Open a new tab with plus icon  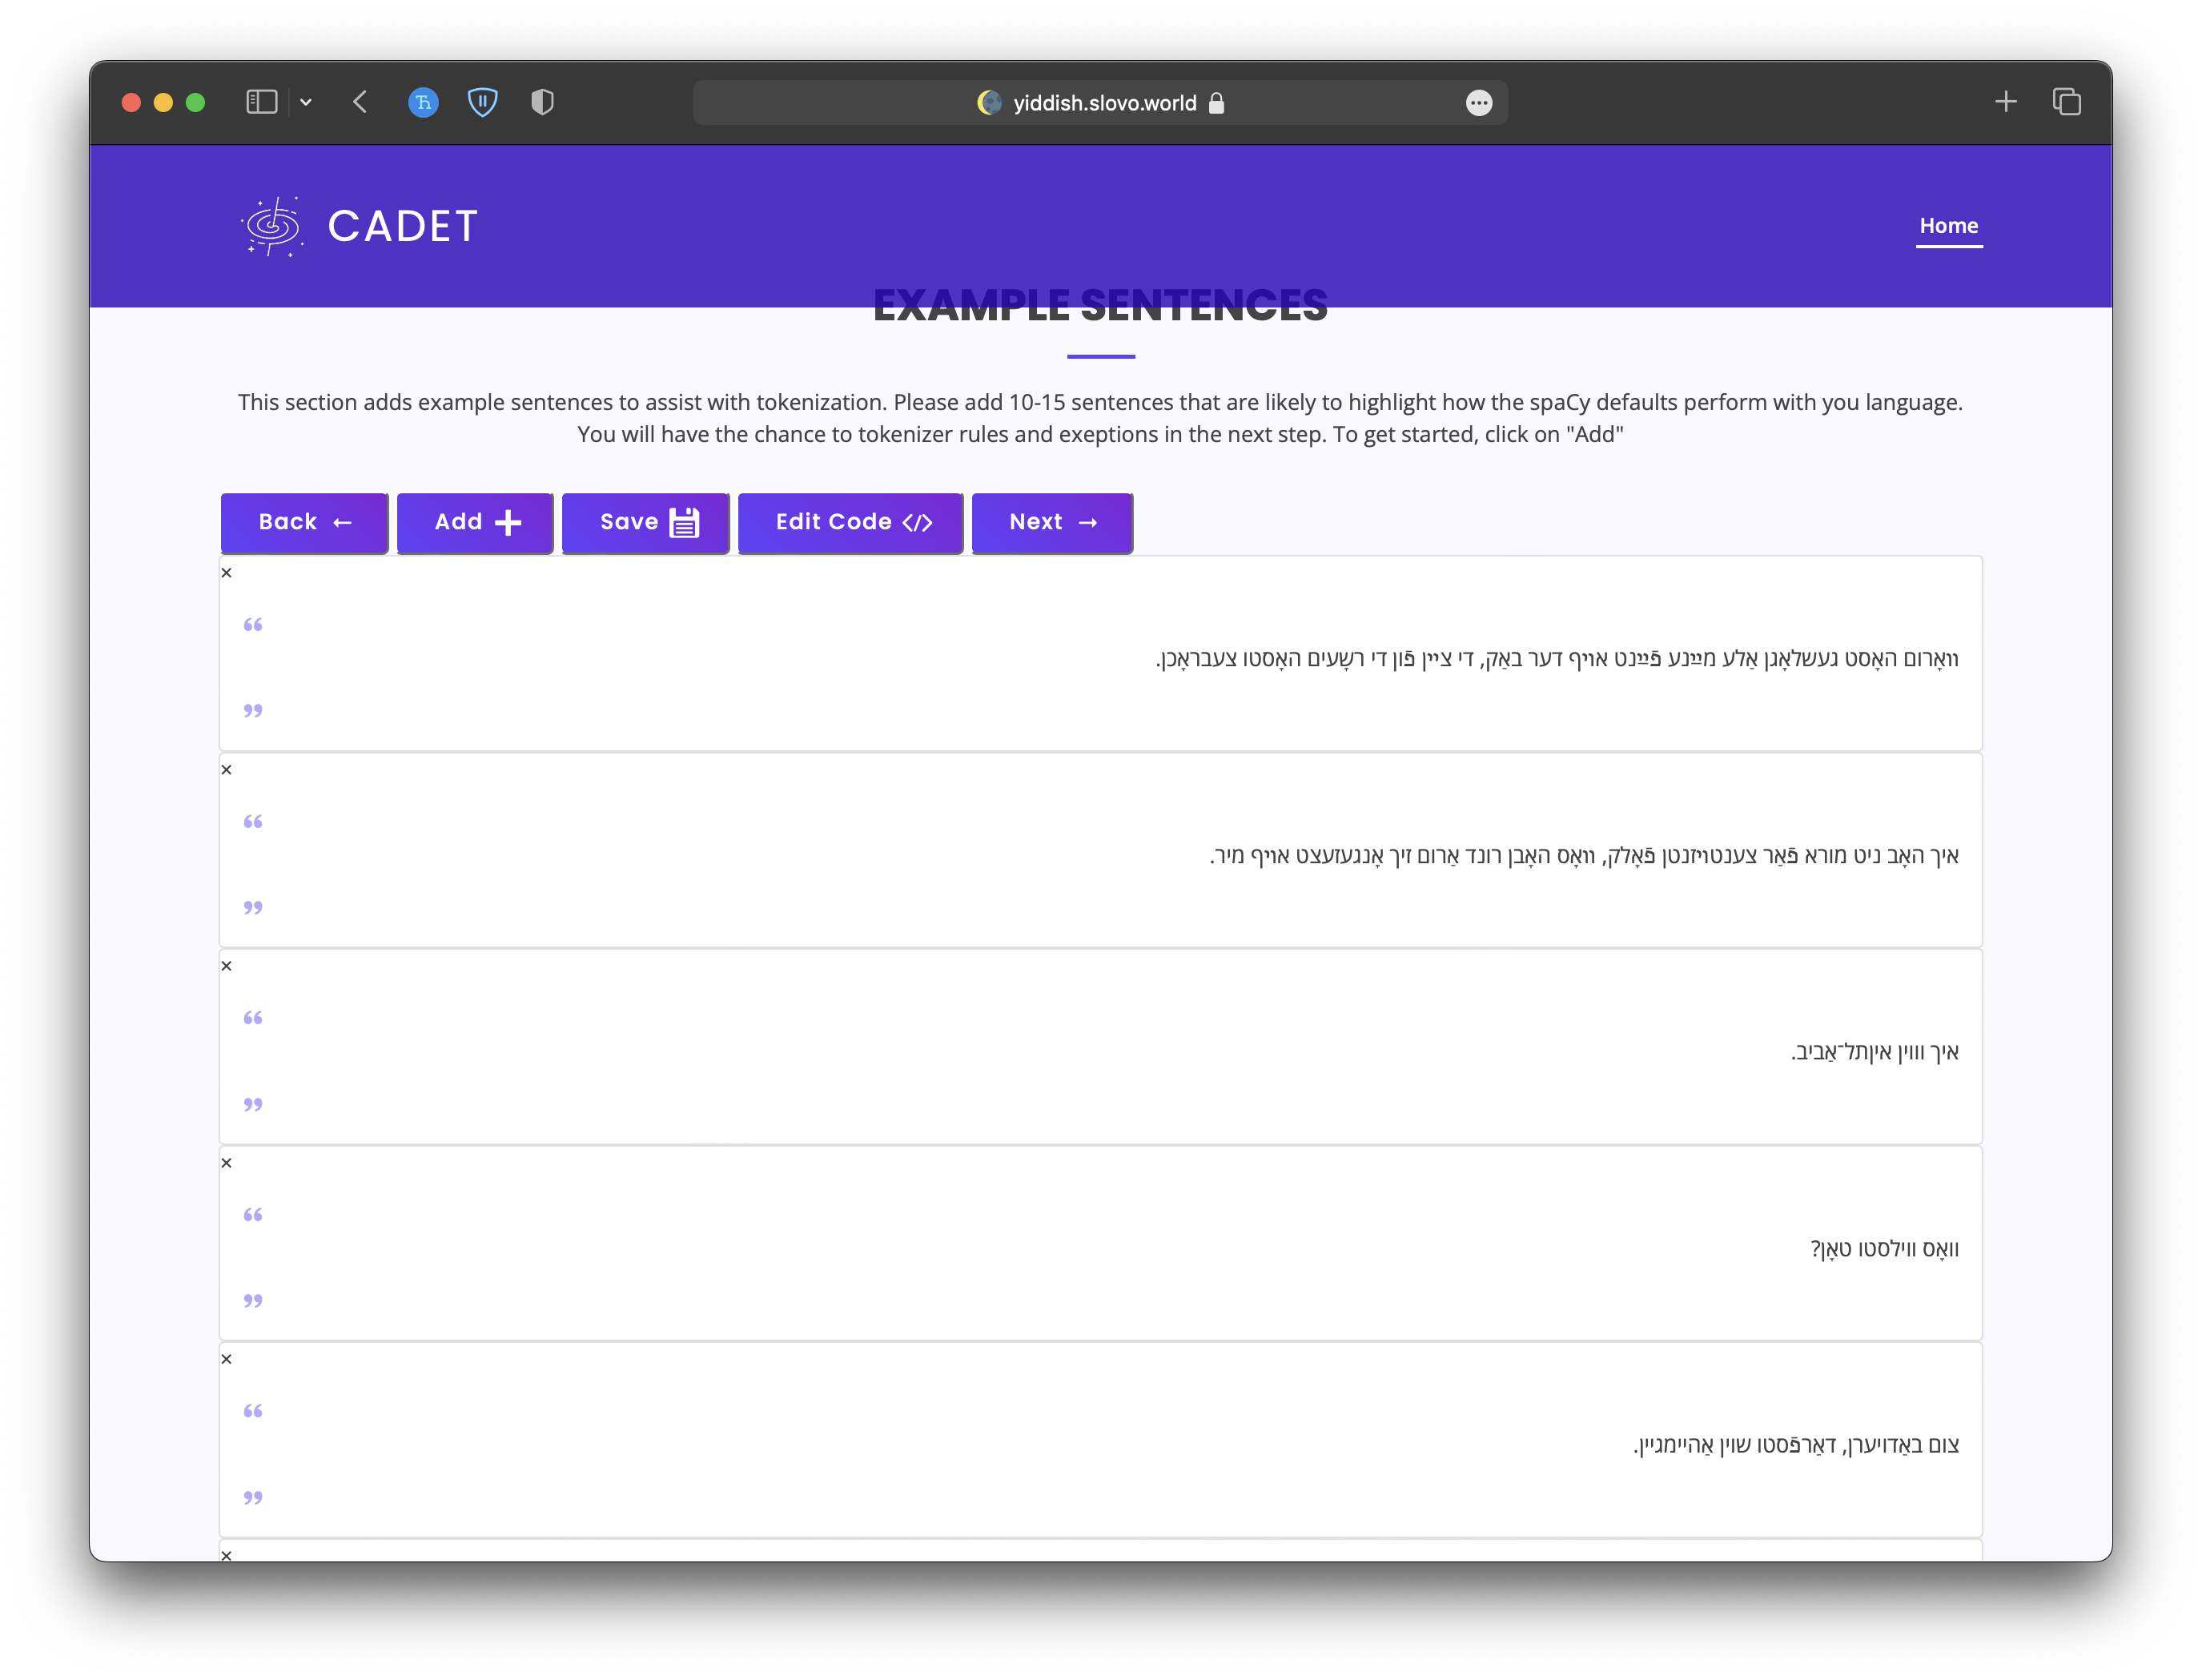[x=2005, y=102]
